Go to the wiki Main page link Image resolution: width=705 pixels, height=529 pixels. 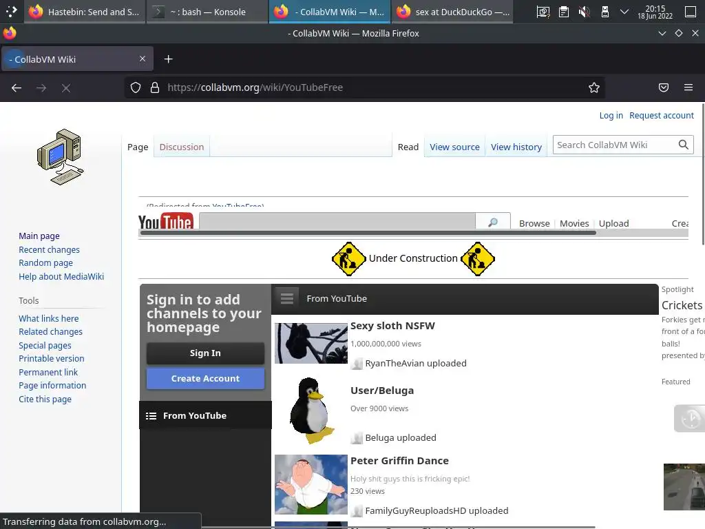point(39,236)
